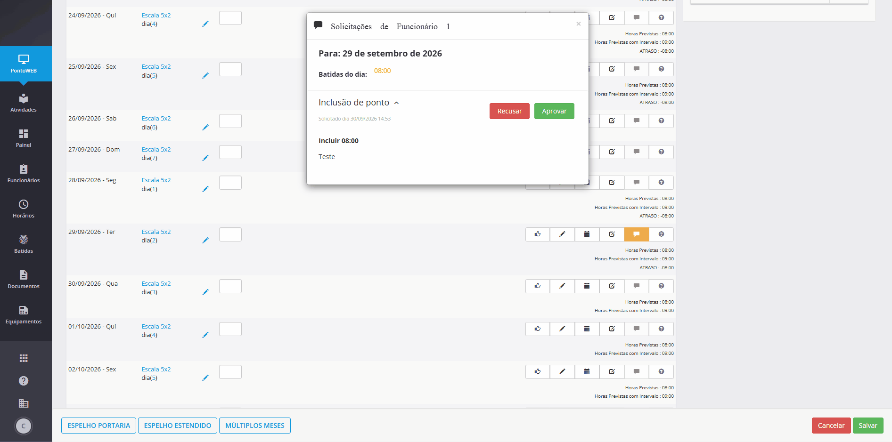Open Espelho Estendido view
Viewport: 892px width, 442px height.
point(178,426)
